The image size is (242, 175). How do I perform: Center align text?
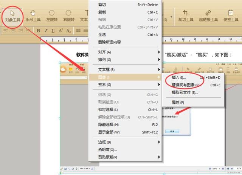coord(13,31)
